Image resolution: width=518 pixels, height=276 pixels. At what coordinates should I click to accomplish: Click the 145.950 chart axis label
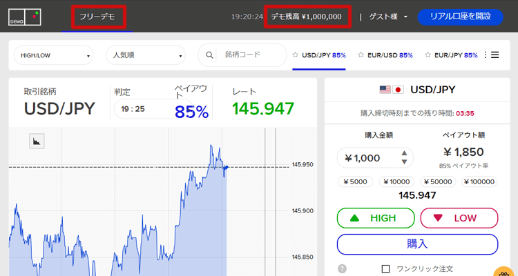pyautogui.click(x=302, y=164)
